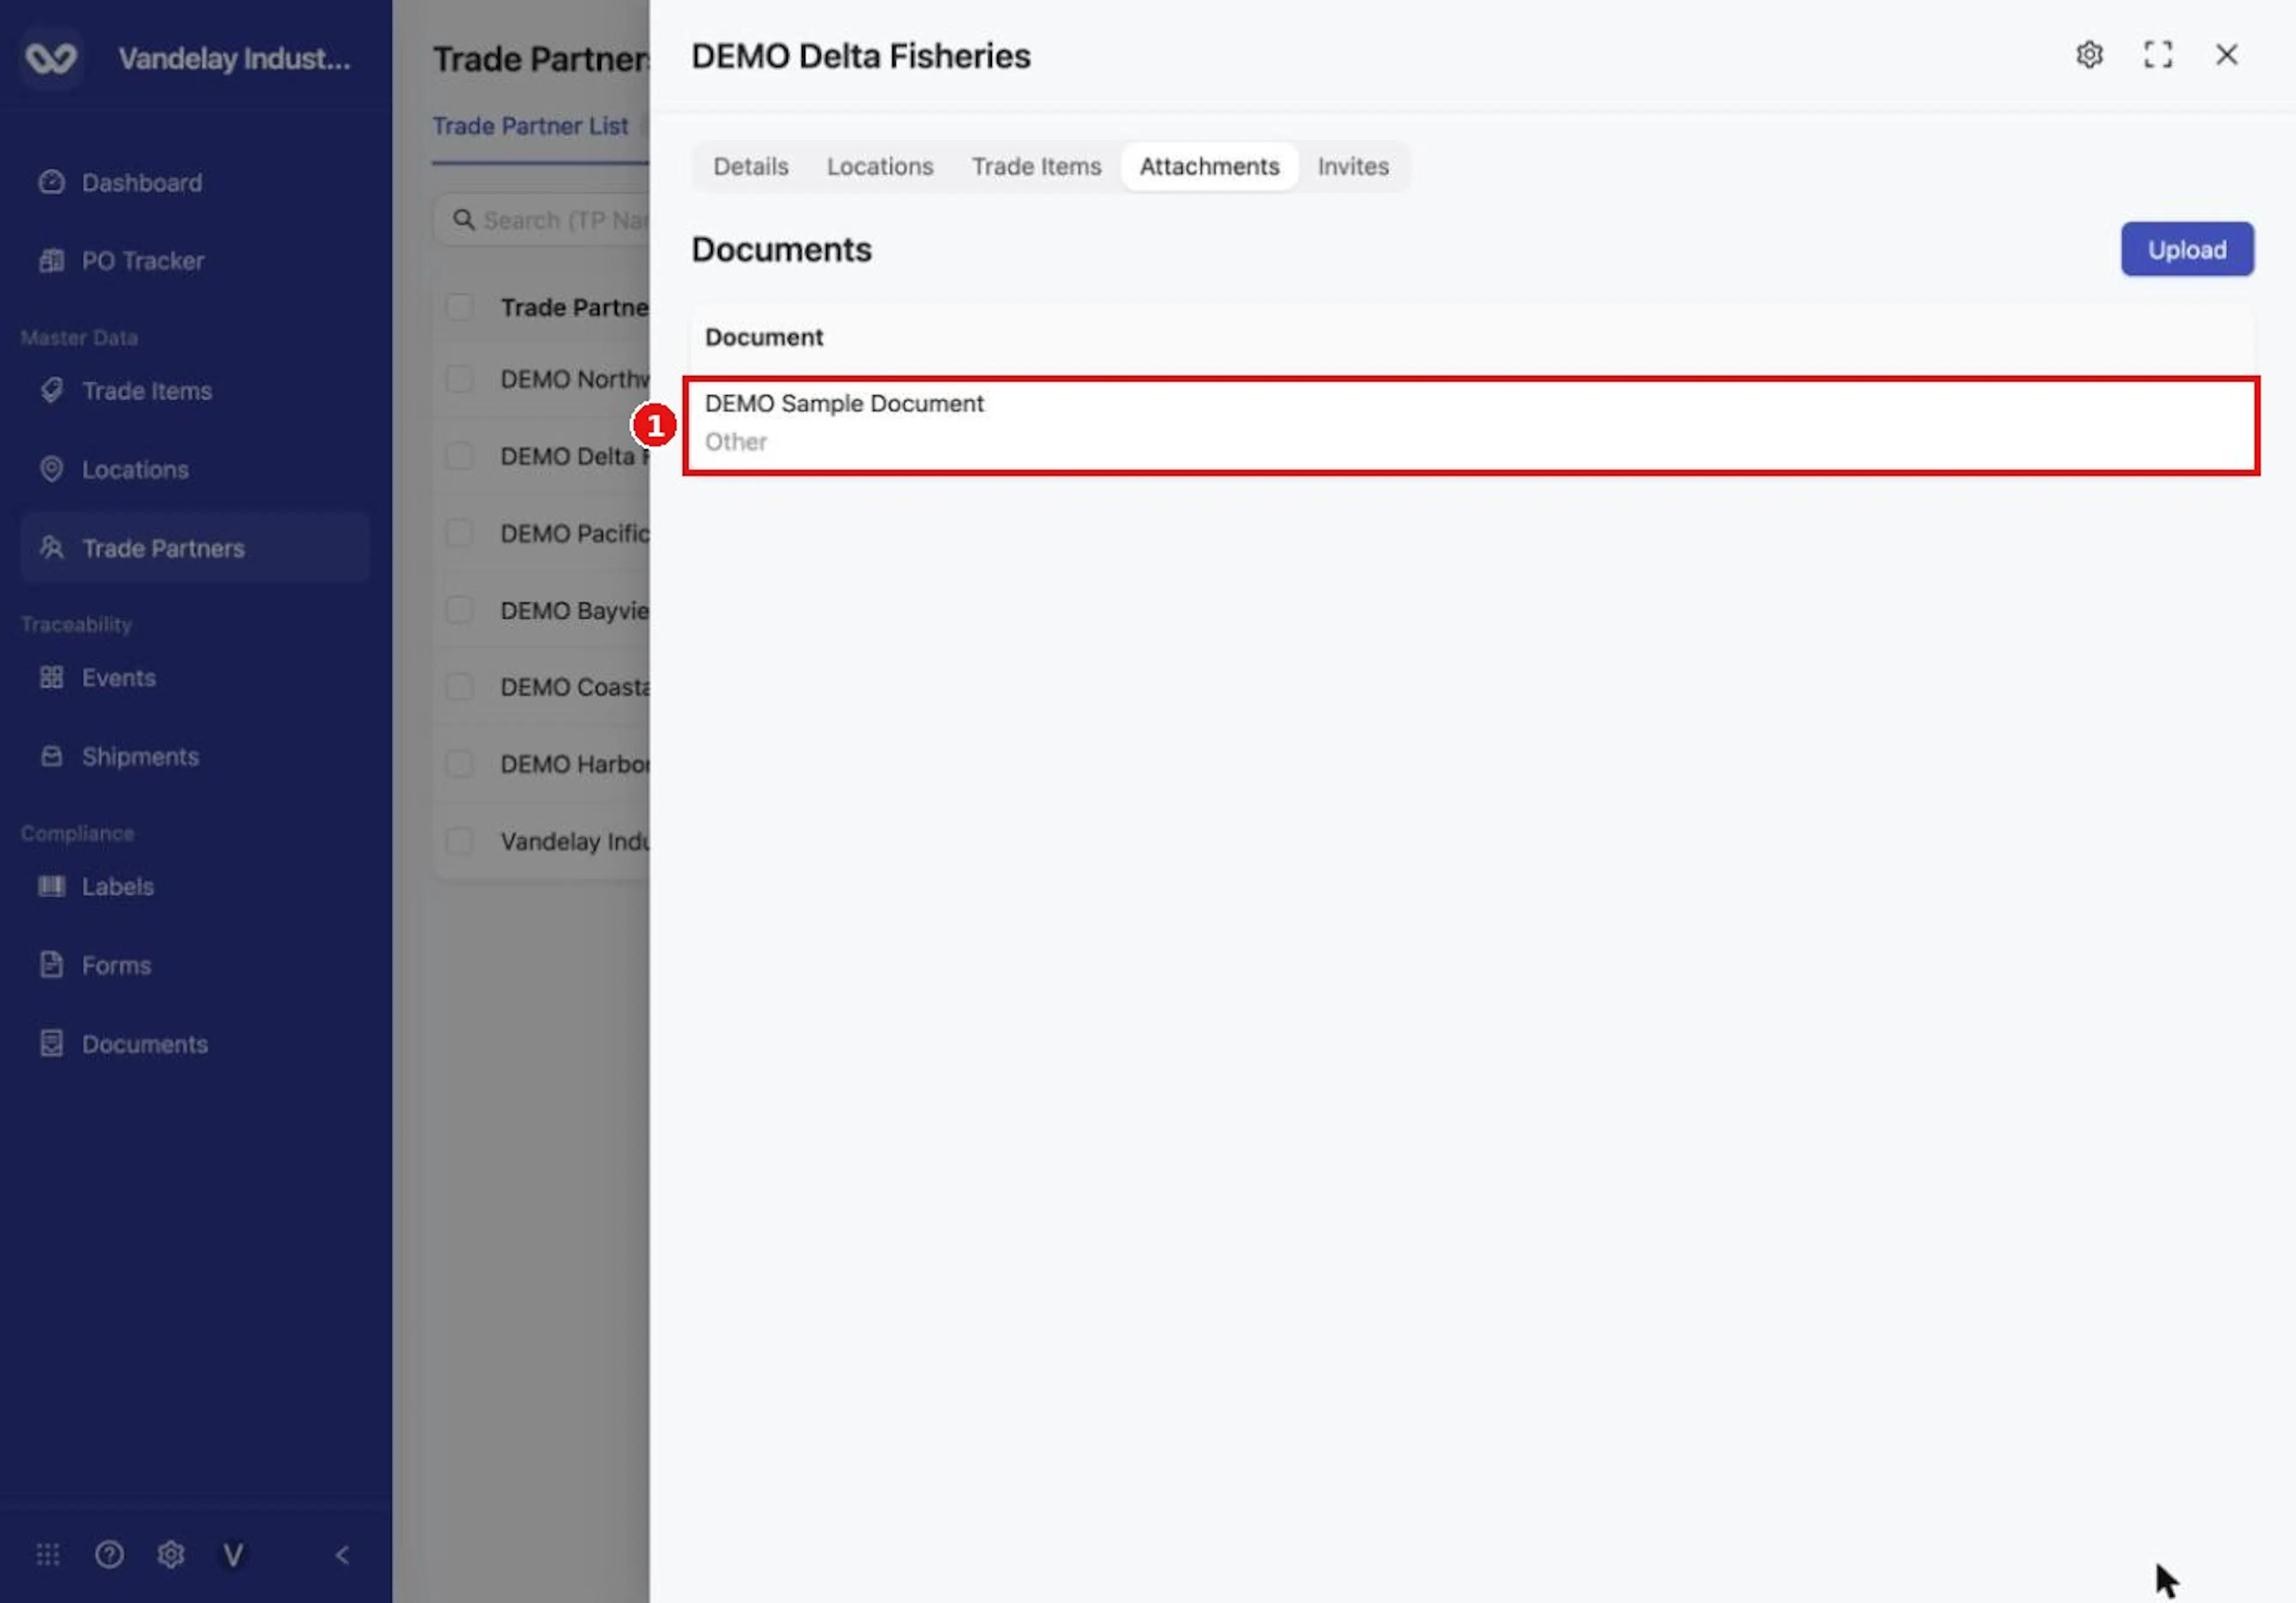Check the DEMO Bayvie row checkbox
Viewport: 2296px width, 1603px height.
tap(460, 611)
